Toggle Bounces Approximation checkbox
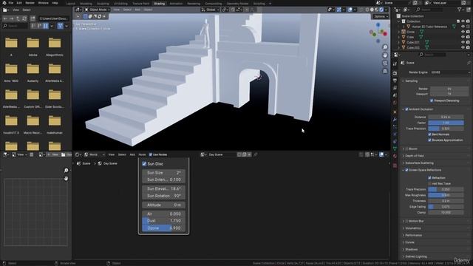Image resolution: width=473 pixels, height=266 pixels. (429, 140)
